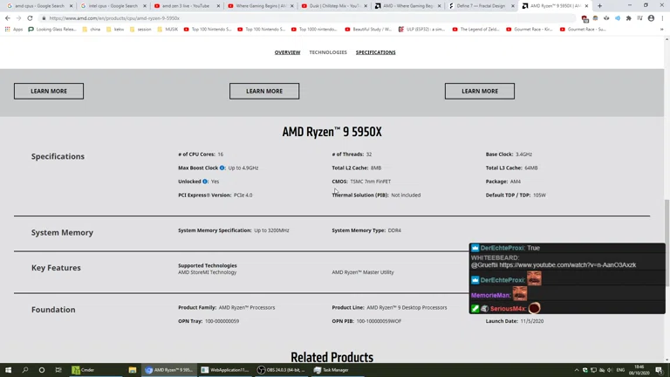Click the taskbar clock showing 18:46
The height and width of the screenshot is (377, 670).
tap(639, 370)
